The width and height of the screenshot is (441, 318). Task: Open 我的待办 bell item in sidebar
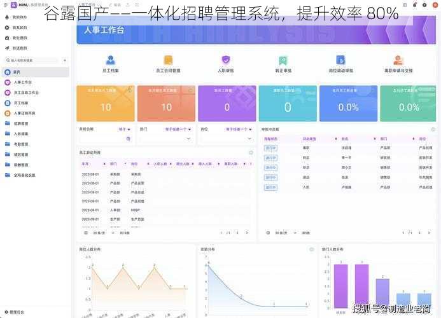[17, 17]
